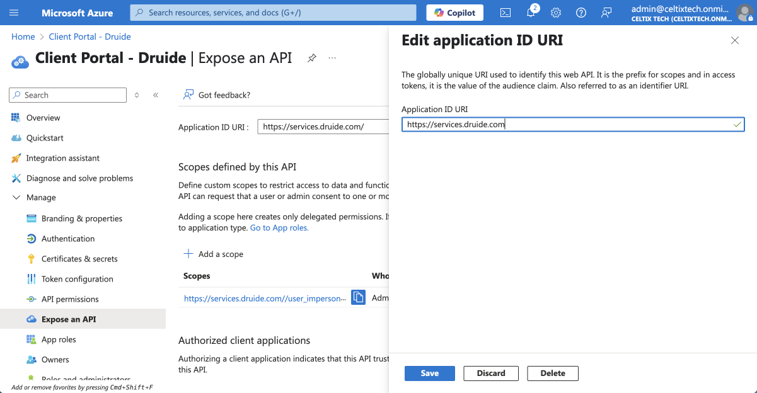Open Certificates & secrets page
The width and height of the screenshot is (757, 393).
tap(79, 259)
